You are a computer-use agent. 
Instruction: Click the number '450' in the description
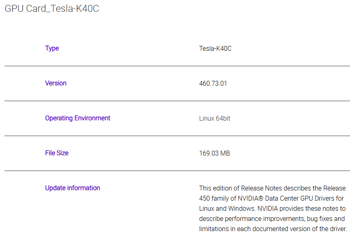(204, 199)
